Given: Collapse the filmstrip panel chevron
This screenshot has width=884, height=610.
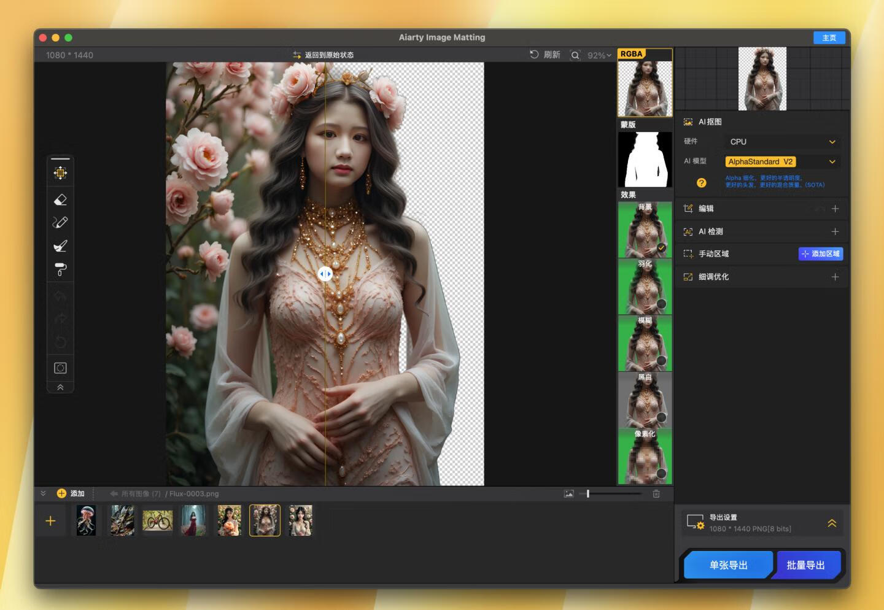Looking at the screenshot, I should (x=43, y=493).
